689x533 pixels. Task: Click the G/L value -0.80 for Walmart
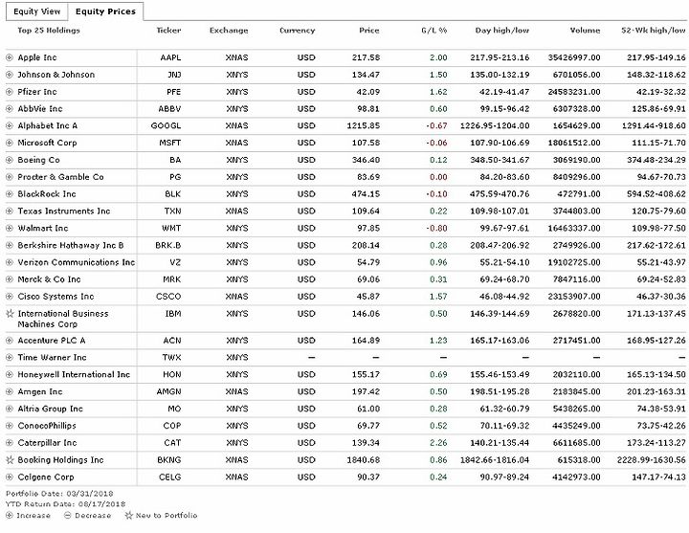436,228
